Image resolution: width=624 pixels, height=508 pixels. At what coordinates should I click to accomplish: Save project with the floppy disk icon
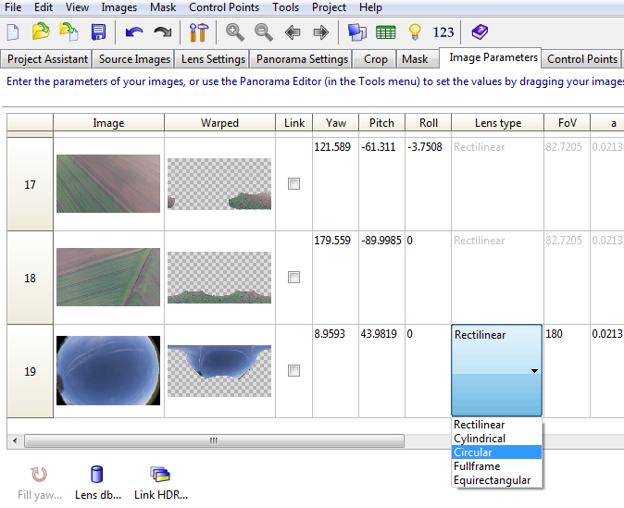point(97,32)
